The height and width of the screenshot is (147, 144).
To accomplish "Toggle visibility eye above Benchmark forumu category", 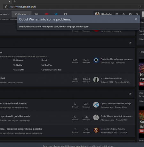I will (x=130, y=94).
